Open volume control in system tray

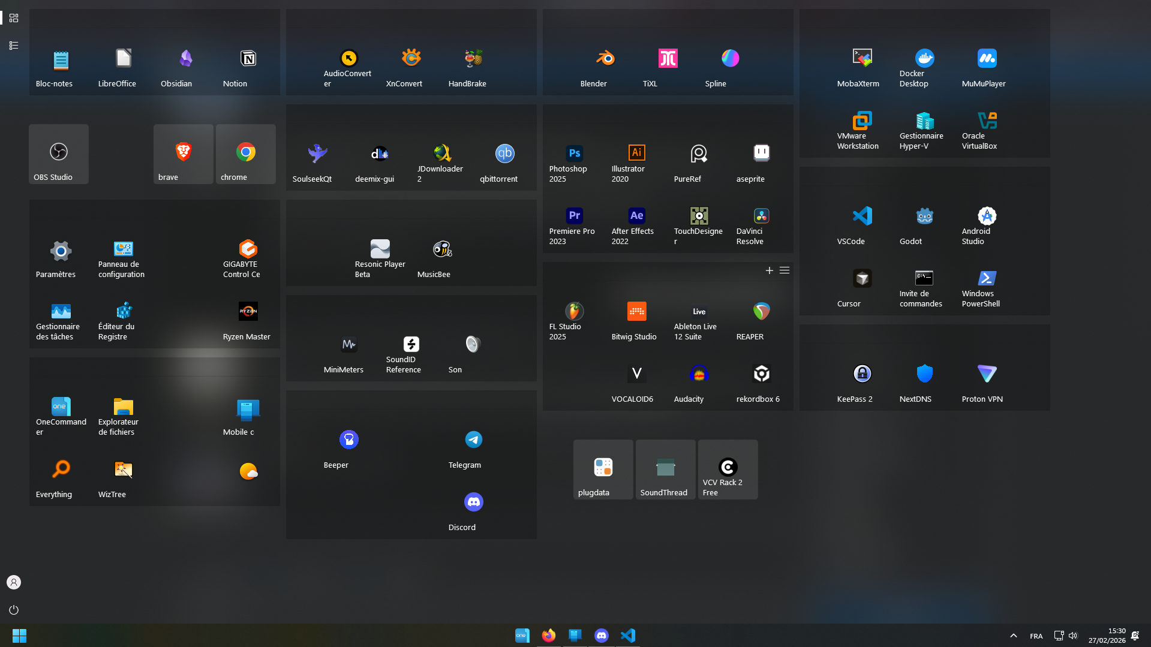1073,636
